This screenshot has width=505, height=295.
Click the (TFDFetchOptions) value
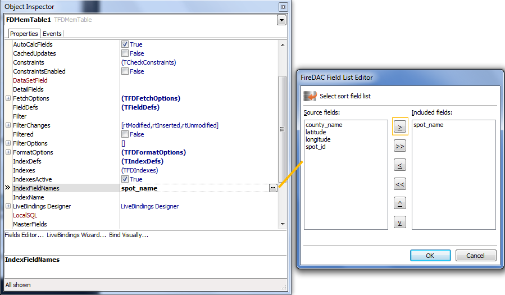pos(151,98)
